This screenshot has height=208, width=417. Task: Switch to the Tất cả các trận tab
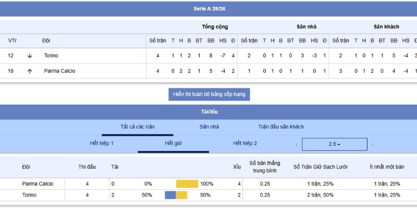pos(139,126)
